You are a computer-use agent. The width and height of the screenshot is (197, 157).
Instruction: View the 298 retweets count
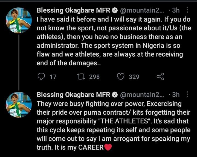click(x=94, y=77)
